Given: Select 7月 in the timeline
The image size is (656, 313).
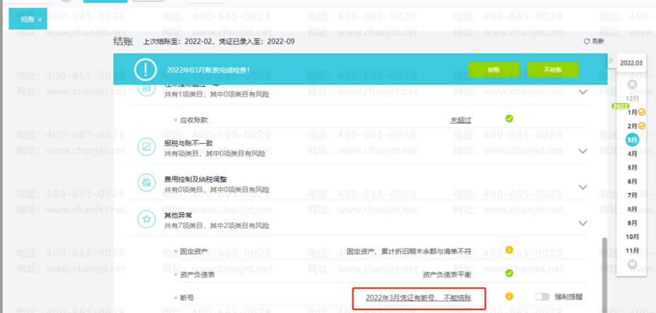Looking at the screenshot, I should pyautogui.click(x=632, y=195).
